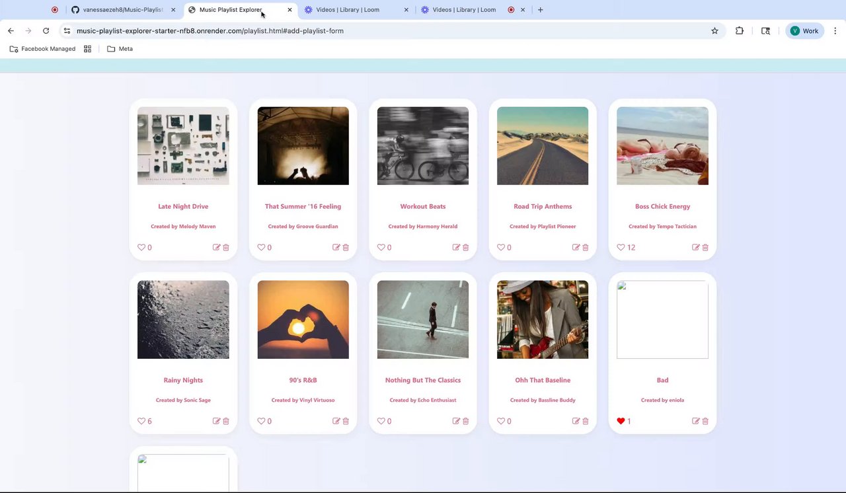Click the Rainy Nights title

point(183,380)
